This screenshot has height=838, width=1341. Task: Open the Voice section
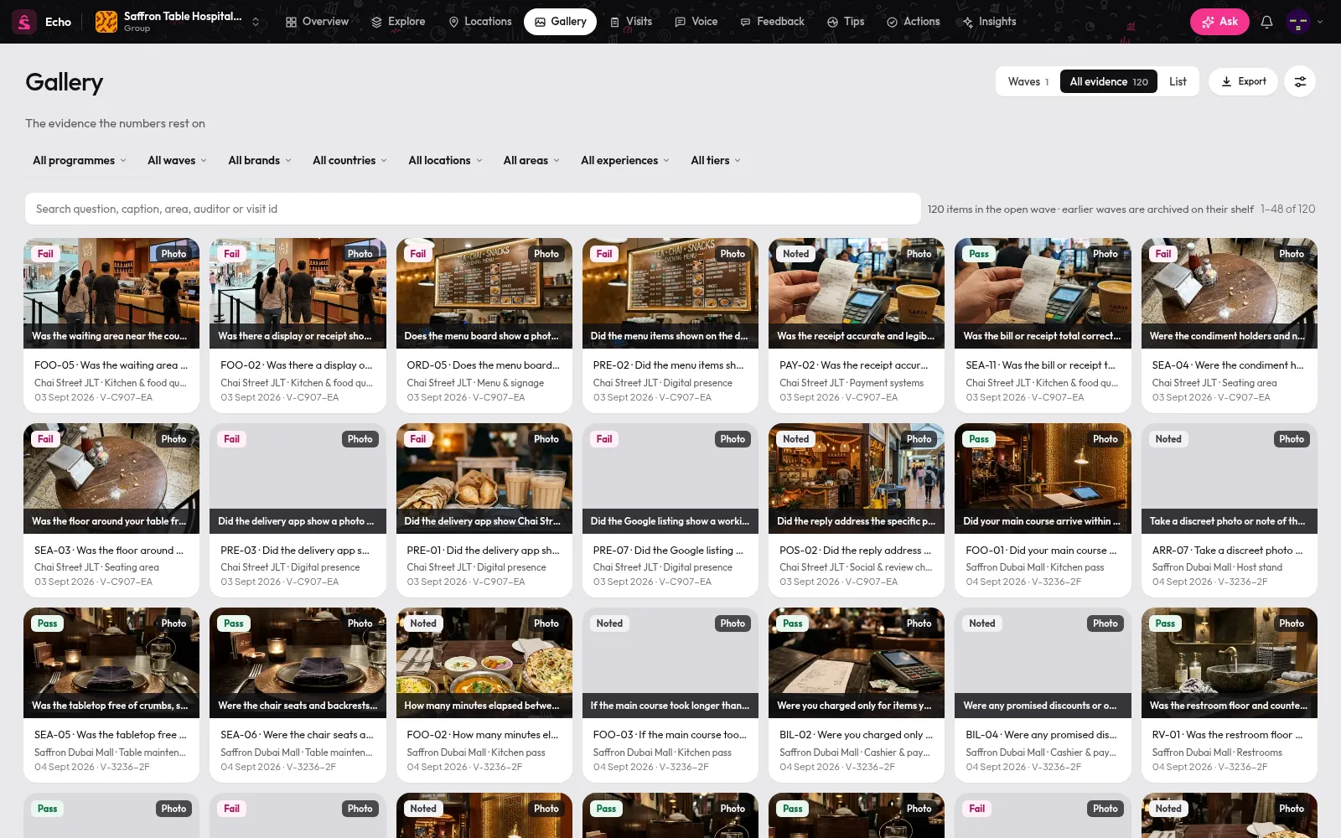pos(696,22)
